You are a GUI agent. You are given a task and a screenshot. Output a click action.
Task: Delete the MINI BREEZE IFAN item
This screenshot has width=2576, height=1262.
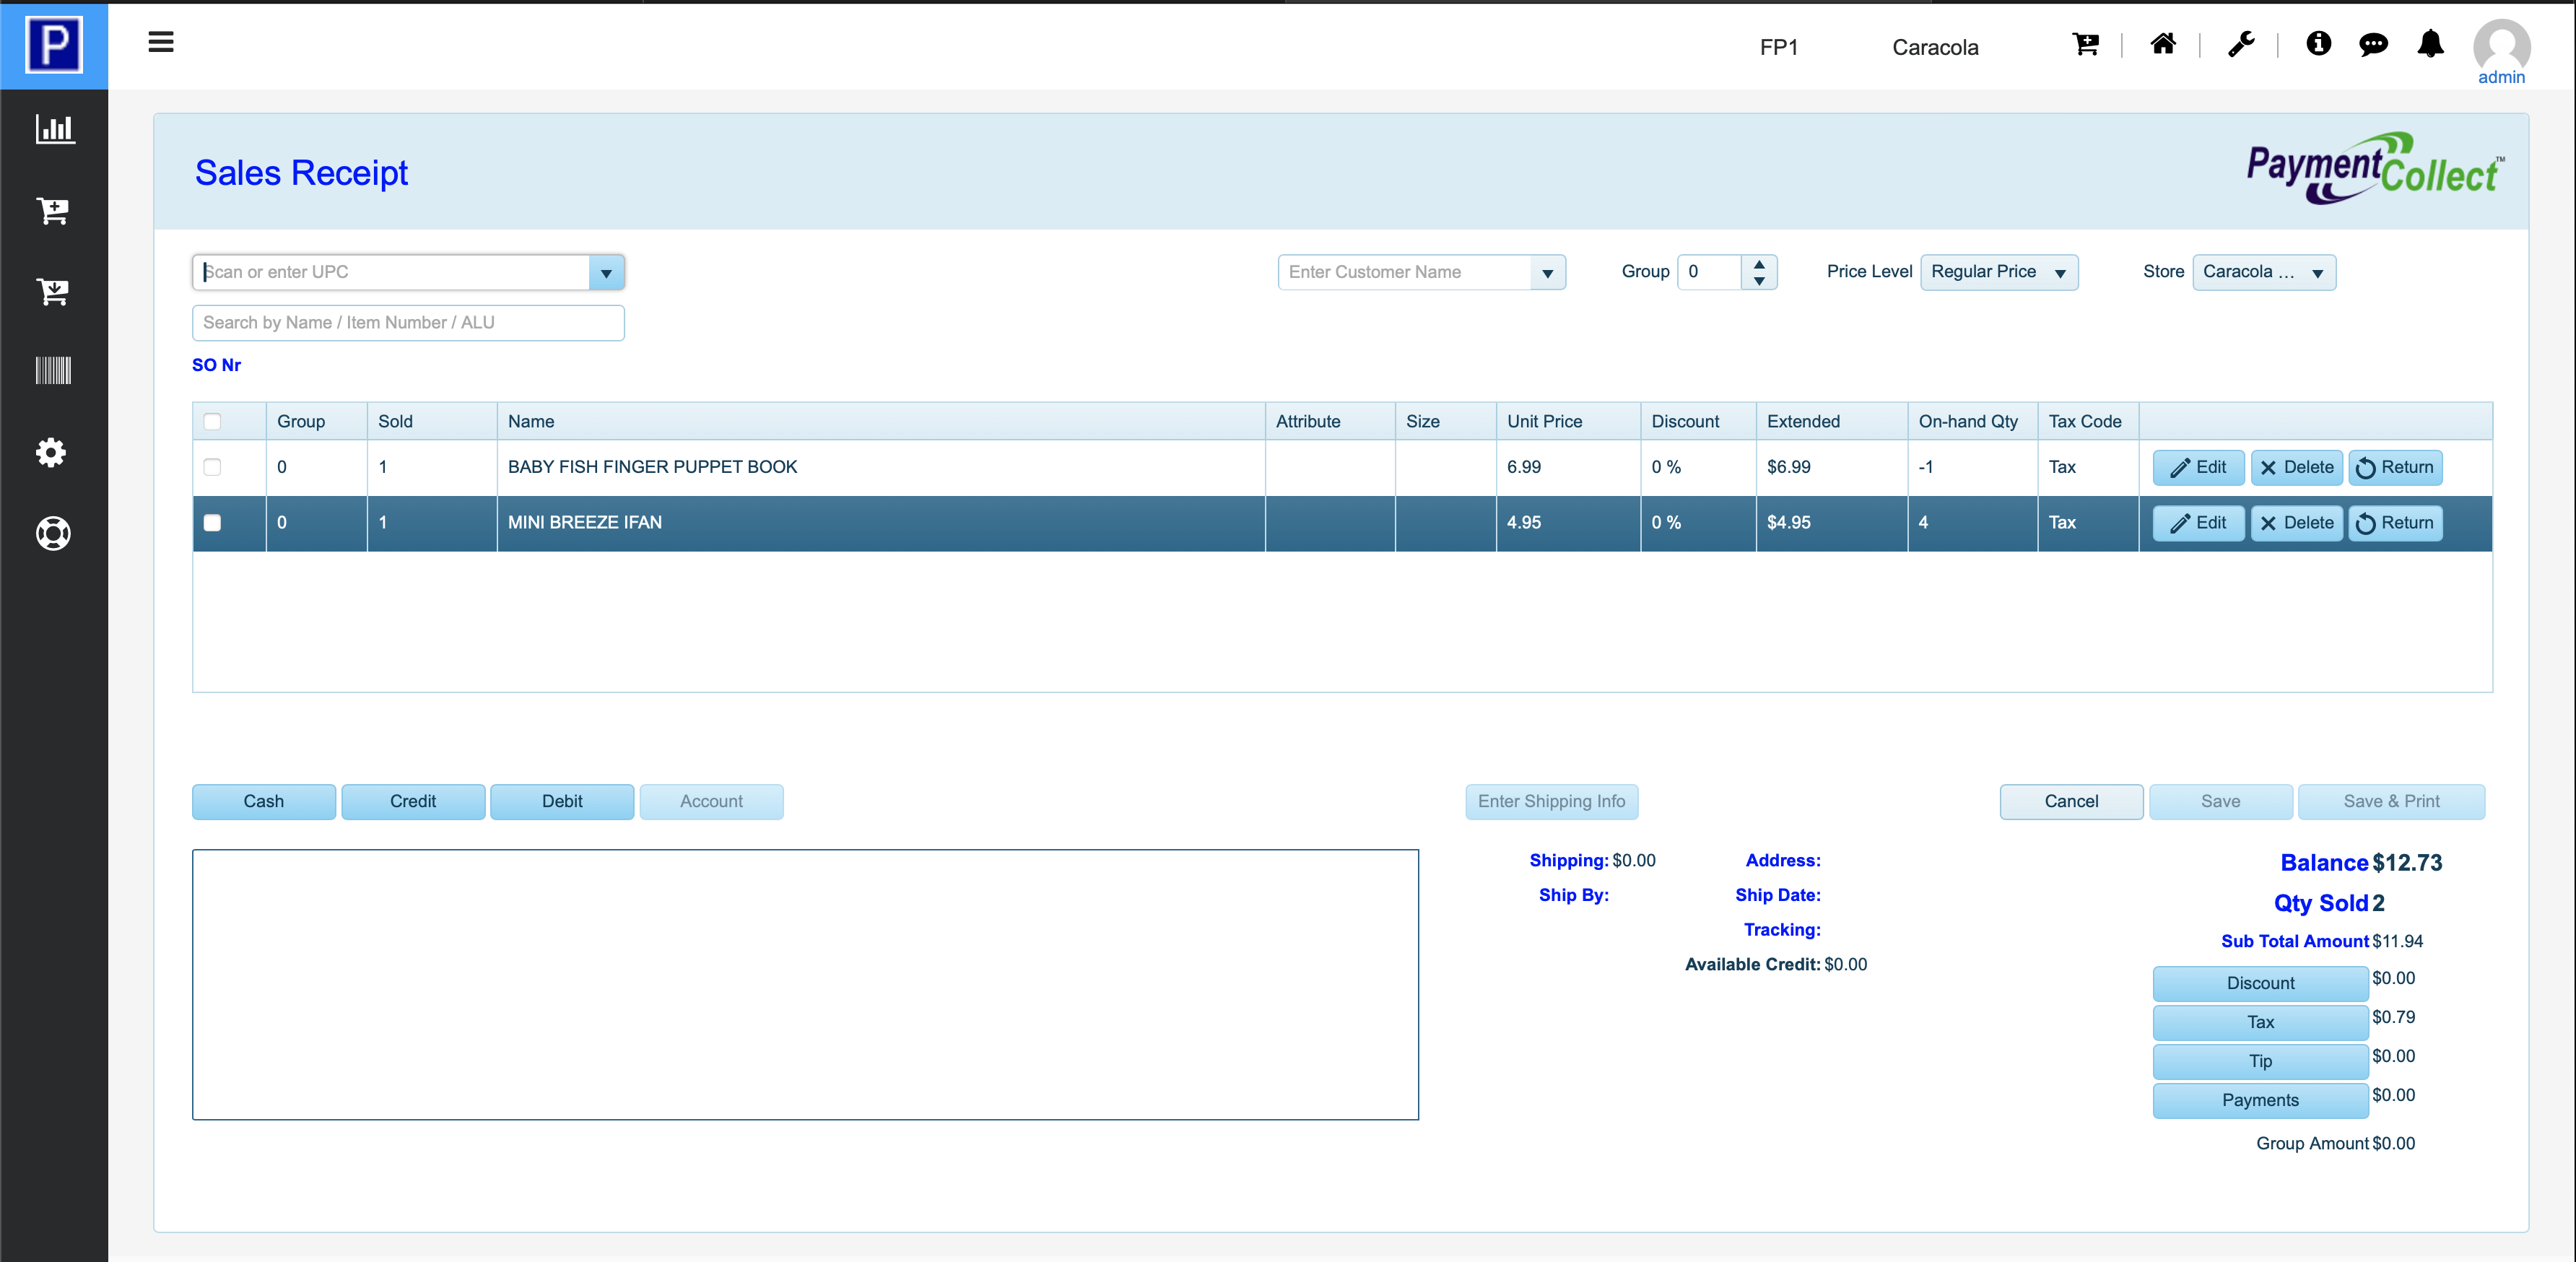[x=2296, y=523]
